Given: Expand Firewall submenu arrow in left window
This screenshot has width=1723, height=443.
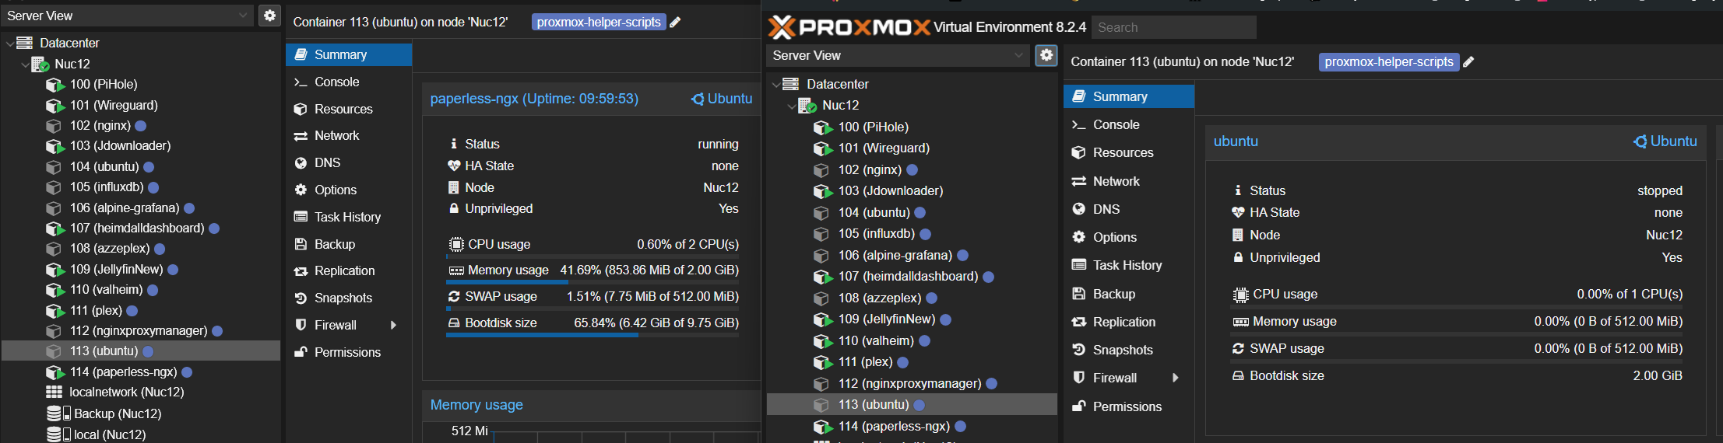Looking at the screenshot, I should 393,325.
